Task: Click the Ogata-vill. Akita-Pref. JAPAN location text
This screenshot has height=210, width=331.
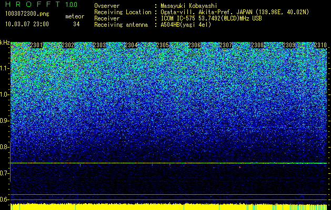Action: (235, 12)
